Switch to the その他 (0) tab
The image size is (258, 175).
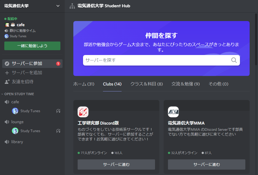coord(218,84)
